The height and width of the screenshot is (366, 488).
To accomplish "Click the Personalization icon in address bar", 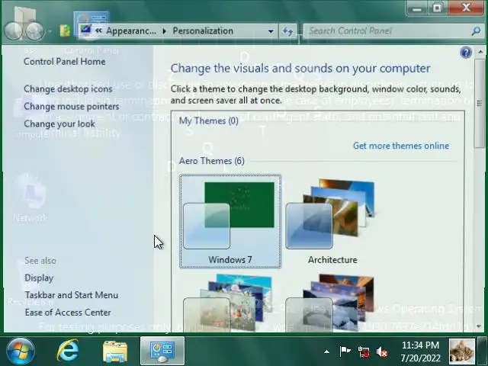I will (85, 30).
